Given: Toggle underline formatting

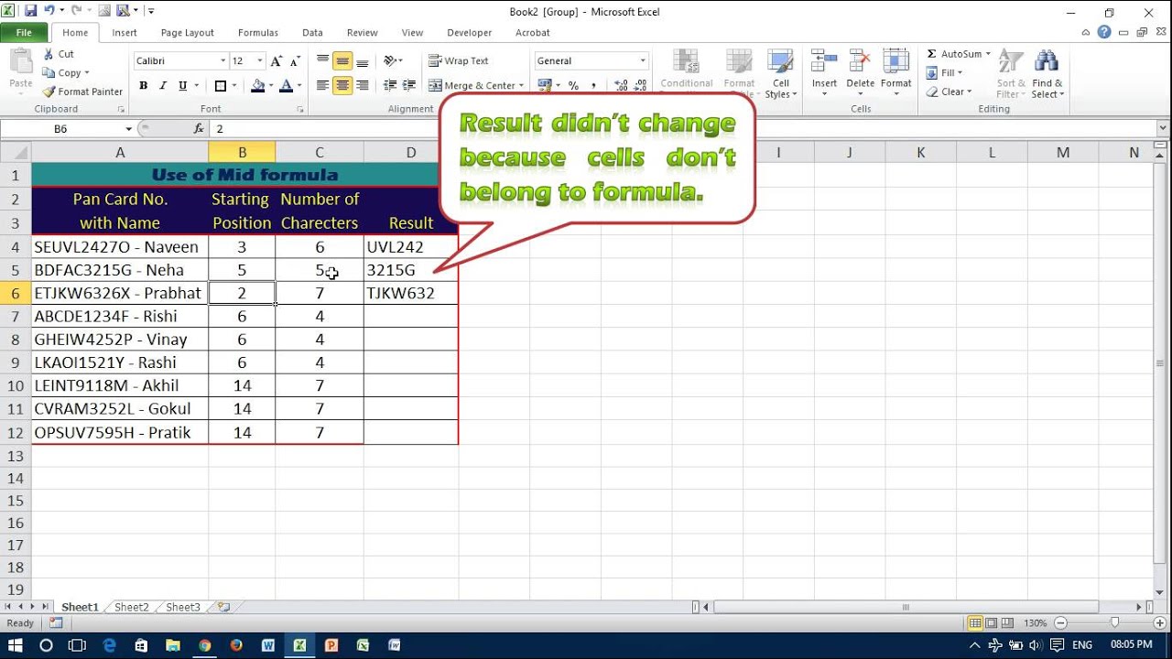Looking at the screenshot, I should (183, 86).
